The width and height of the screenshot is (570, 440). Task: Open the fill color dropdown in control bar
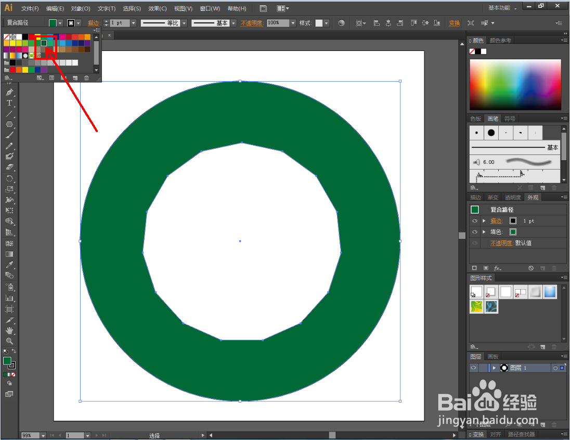[x=60, y=23]
